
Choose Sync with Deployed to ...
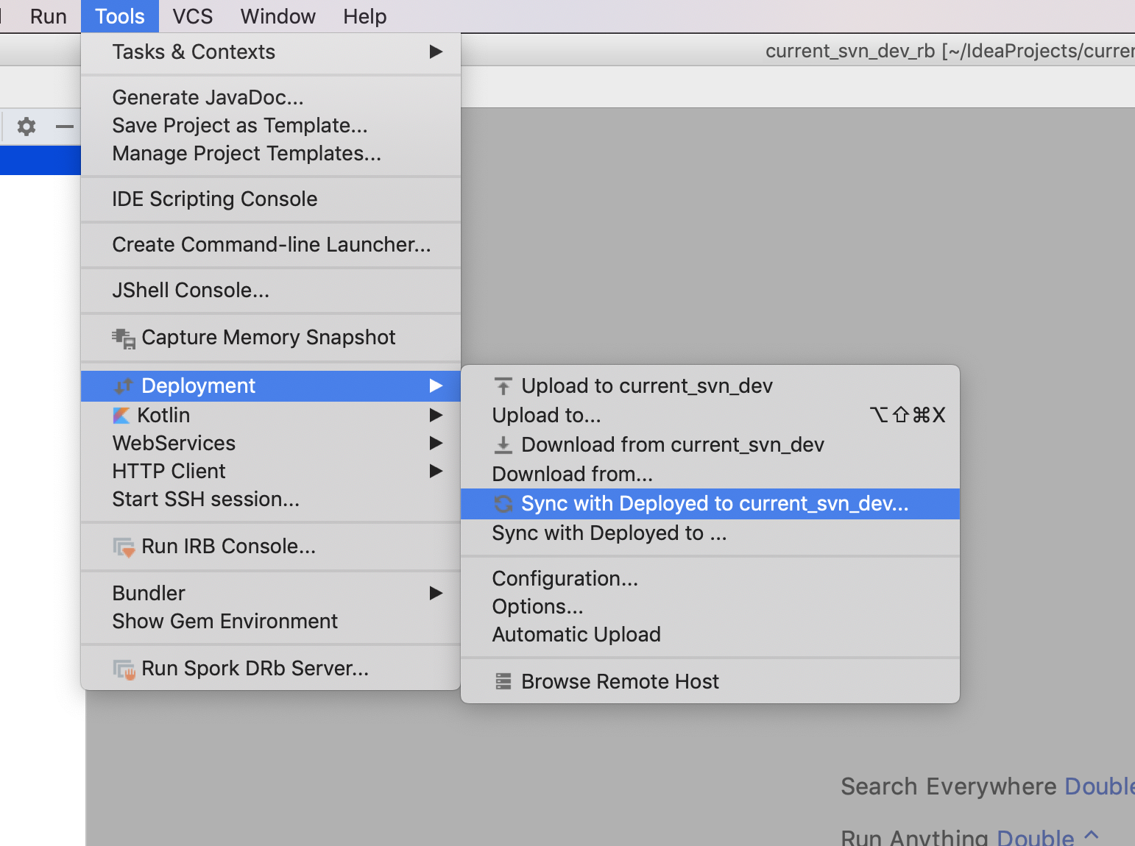[x=710, y=533]
